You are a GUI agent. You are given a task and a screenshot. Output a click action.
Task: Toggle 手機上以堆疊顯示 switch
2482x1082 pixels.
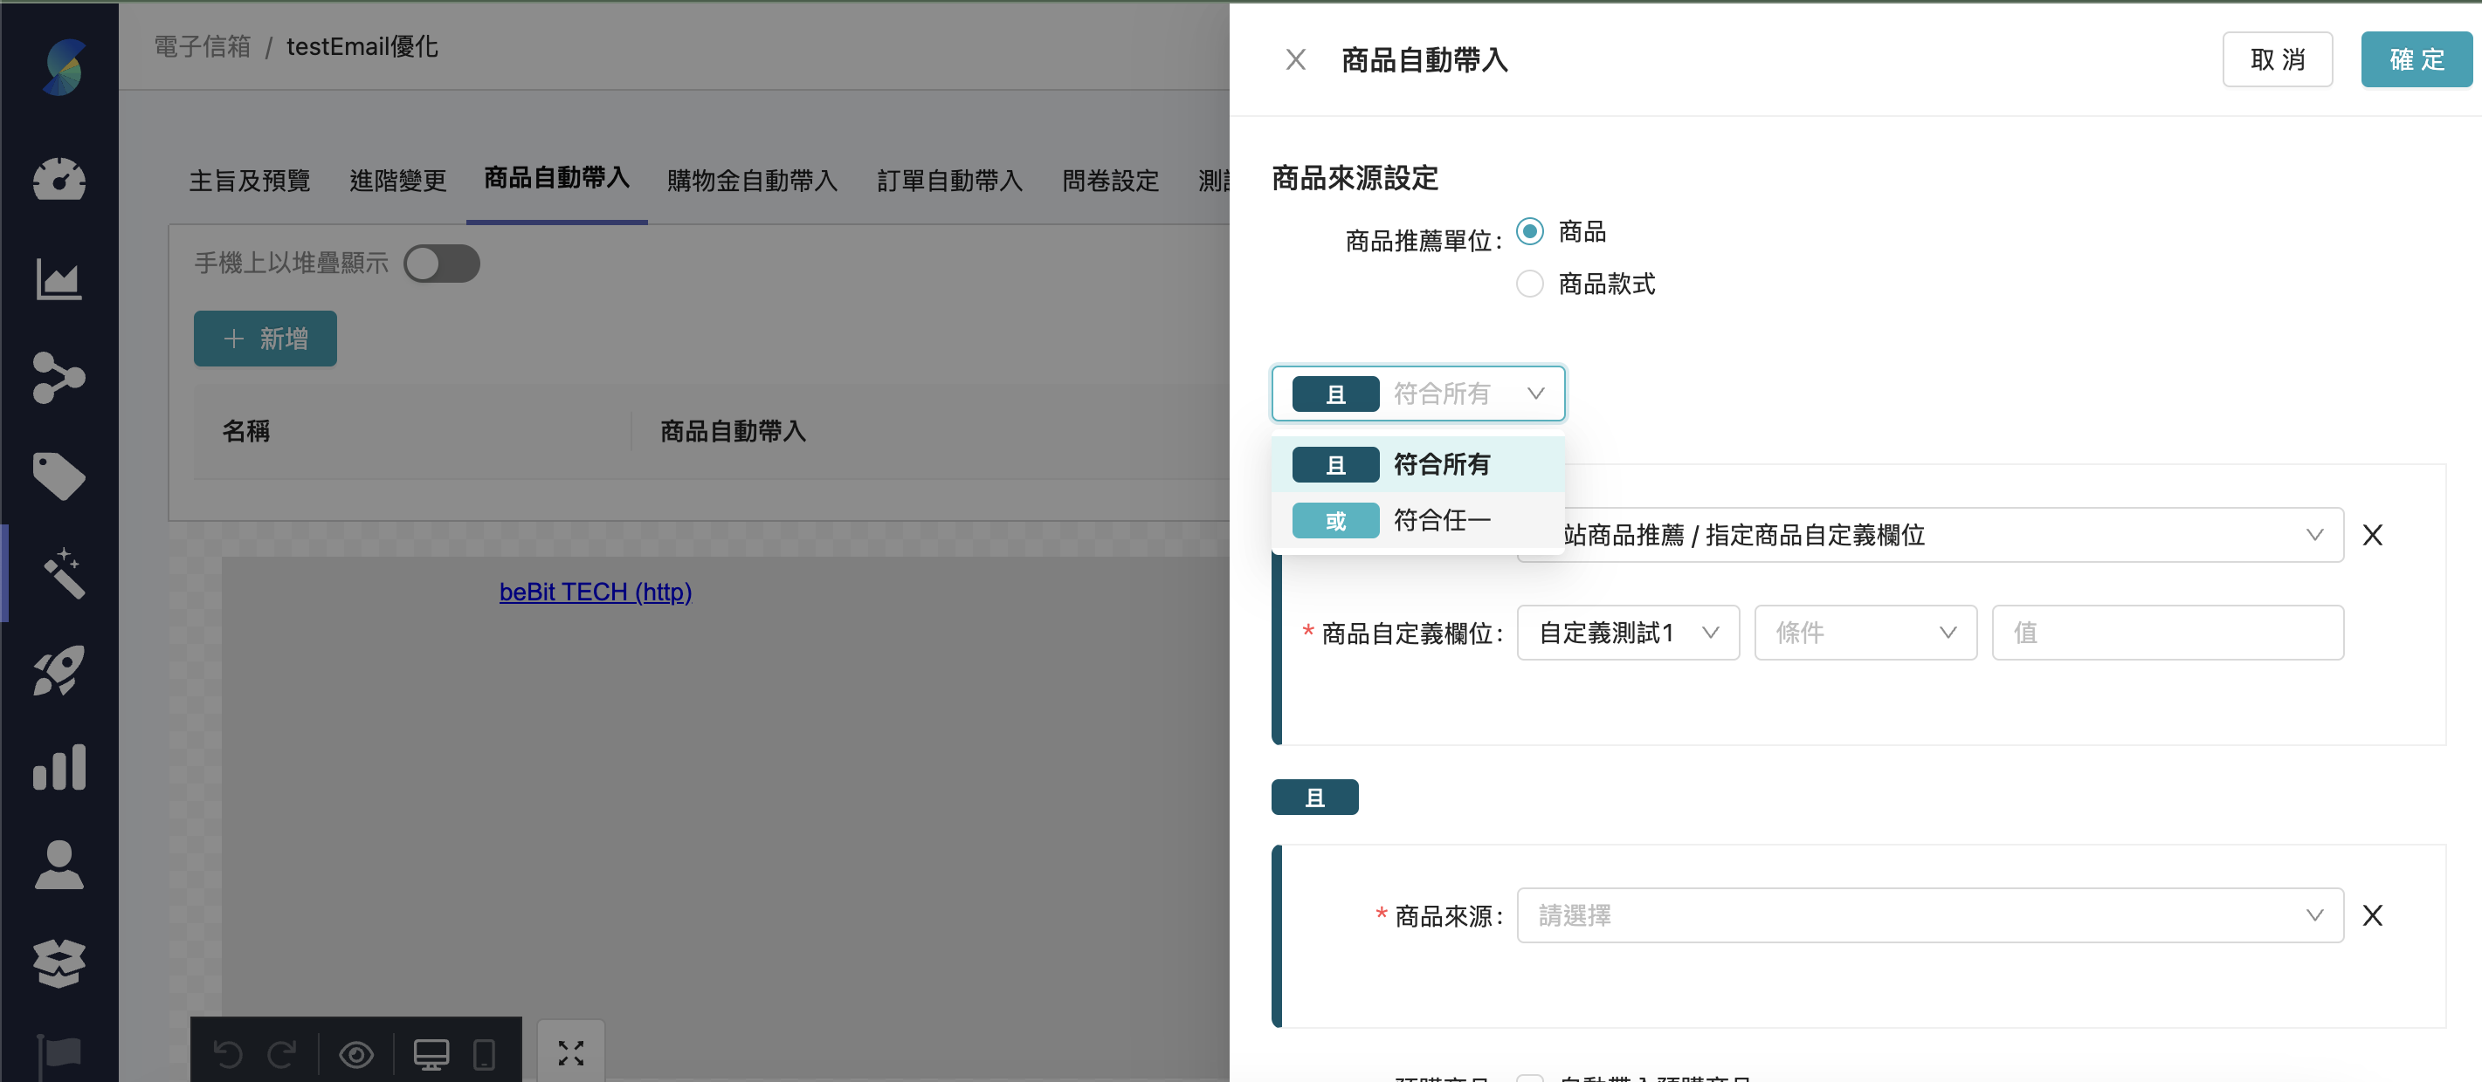pyautogui.click(x=442, y=263)
